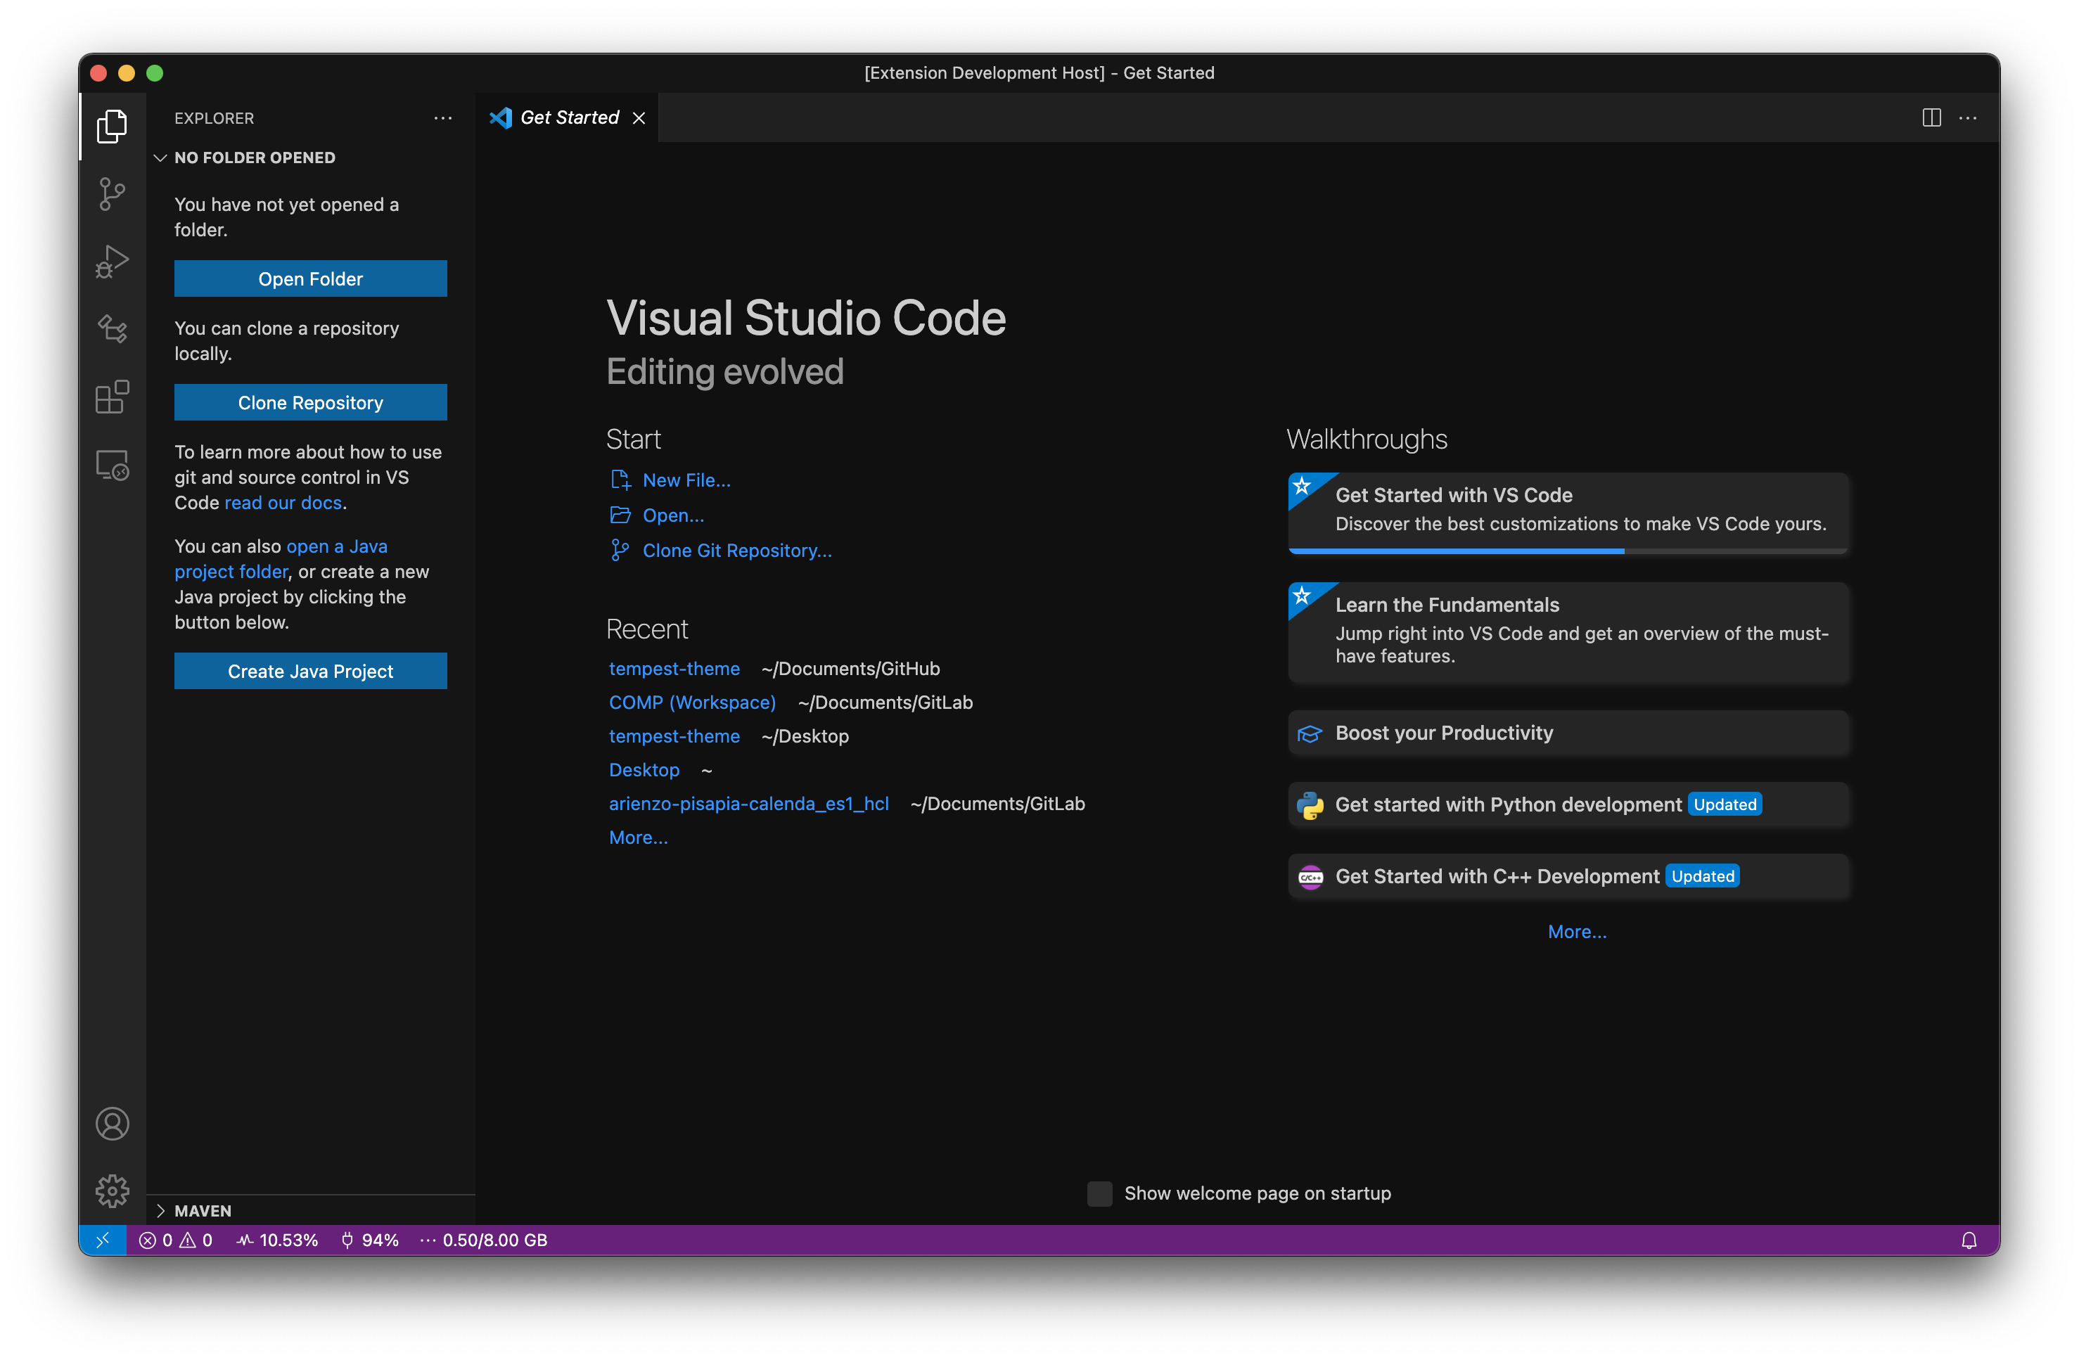Open Get Started with C++ Development walkthrough

pos(1568,876)
